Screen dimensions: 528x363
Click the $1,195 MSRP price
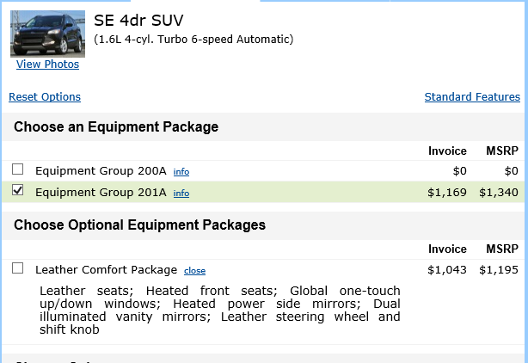499,270
